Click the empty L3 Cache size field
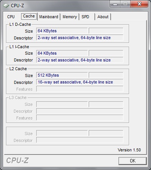This screenshot has width=151, height=170. click(x=62, y=104)
